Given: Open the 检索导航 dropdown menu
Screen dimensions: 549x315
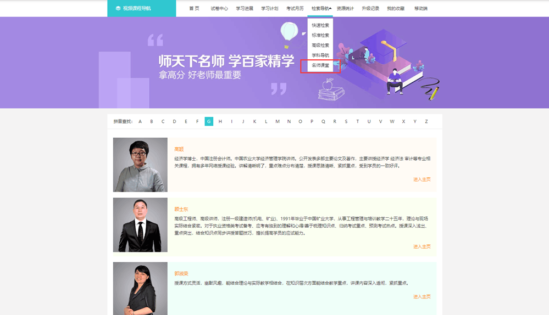Looking at the screenshot, I should [321, 8].
